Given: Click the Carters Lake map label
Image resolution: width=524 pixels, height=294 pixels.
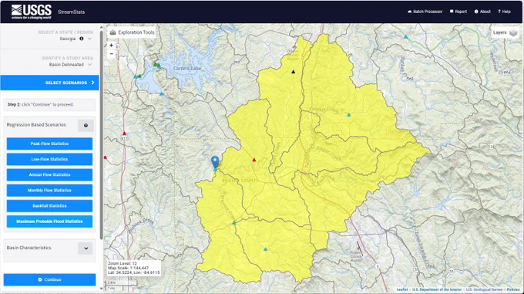Looking at the screenshot, I should pos(187,68).
